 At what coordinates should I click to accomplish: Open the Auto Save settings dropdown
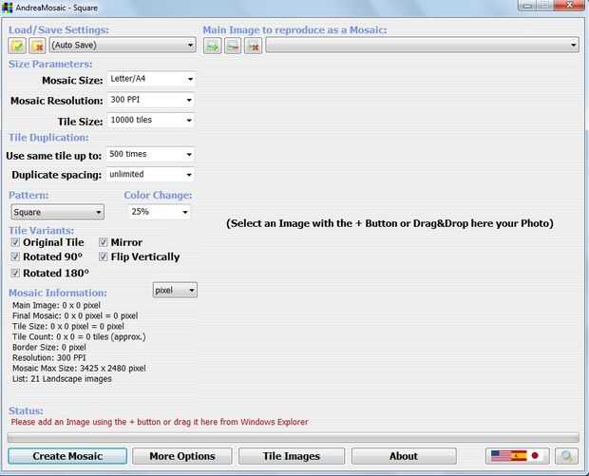pos(123,45)
